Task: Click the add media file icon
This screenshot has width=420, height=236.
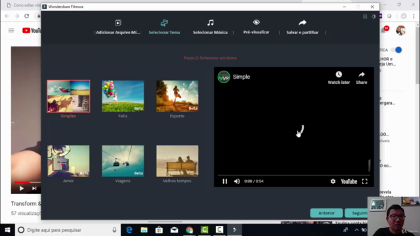Action: click(x=118, y=23)
